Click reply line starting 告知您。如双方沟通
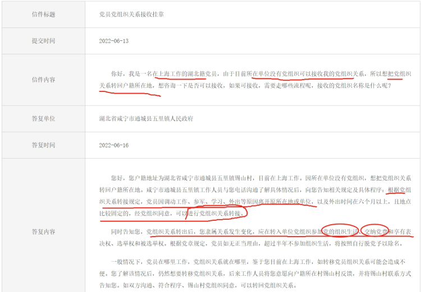The image size is (421, 292). [198, 285]
